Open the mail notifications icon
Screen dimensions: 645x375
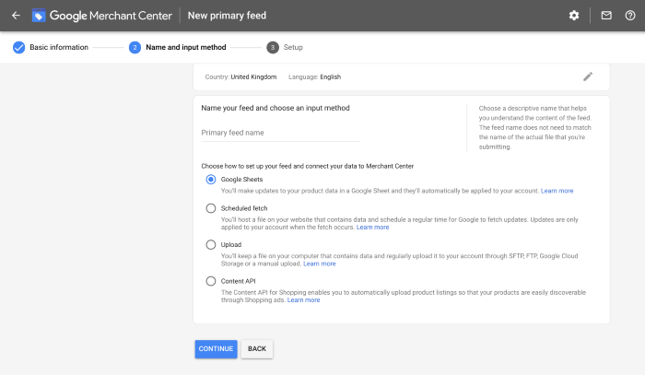(606, 16)
